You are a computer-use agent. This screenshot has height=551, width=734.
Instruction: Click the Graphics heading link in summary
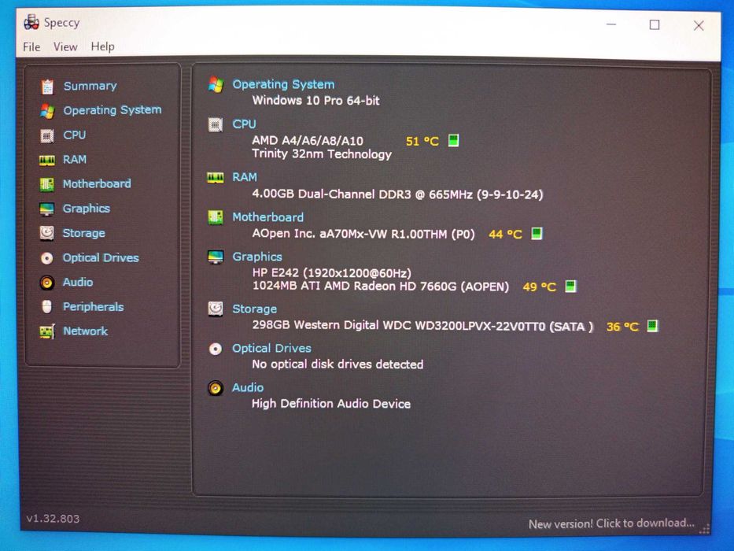pyautogui.click(x=257, y=257)
